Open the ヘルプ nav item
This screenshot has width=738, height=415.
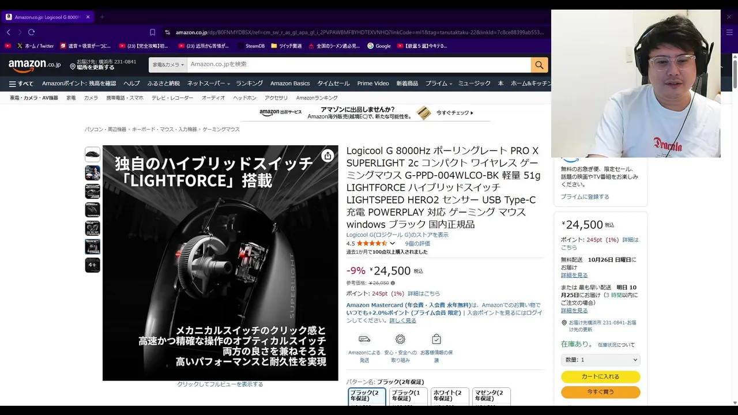click(x=131, y=84)
